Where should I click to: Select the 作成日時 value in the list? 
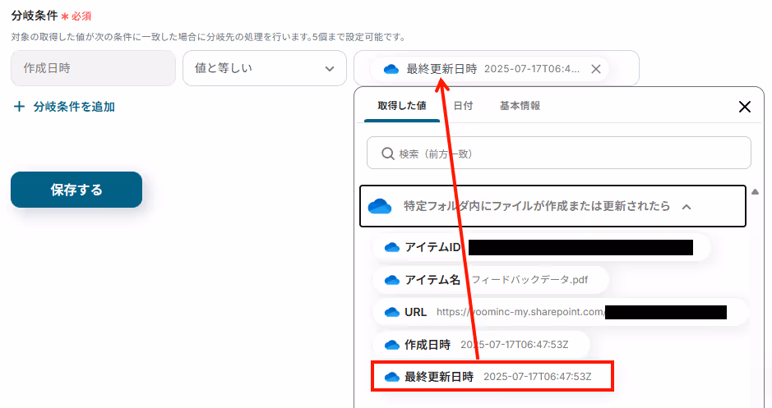[x=481, y=345]
